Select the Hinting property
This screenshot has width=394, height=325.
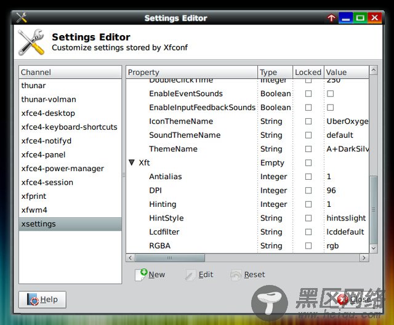(x=163, y=204)
